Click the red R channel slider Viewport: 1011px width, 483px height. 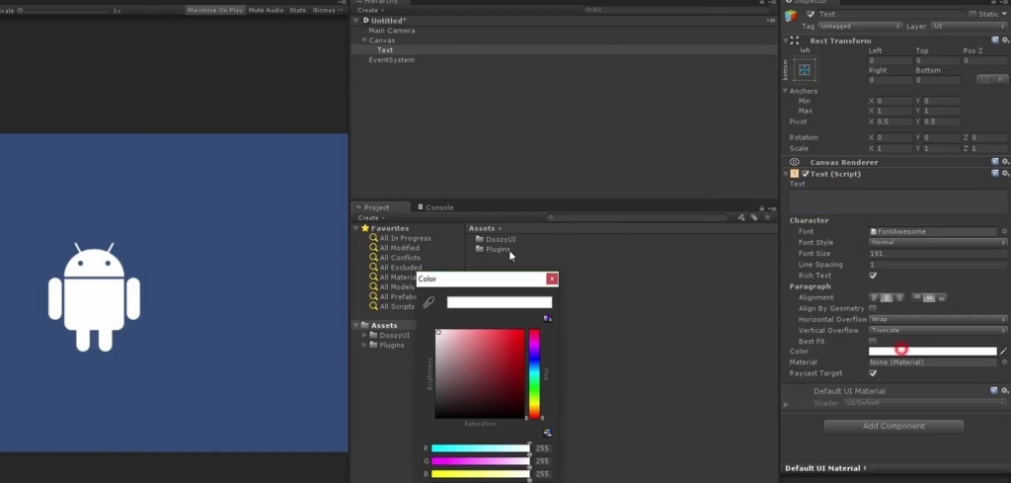(481, 448)
